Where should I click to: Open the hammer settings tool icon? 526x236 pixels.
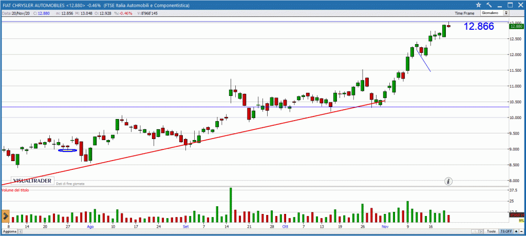coord(489,5)
